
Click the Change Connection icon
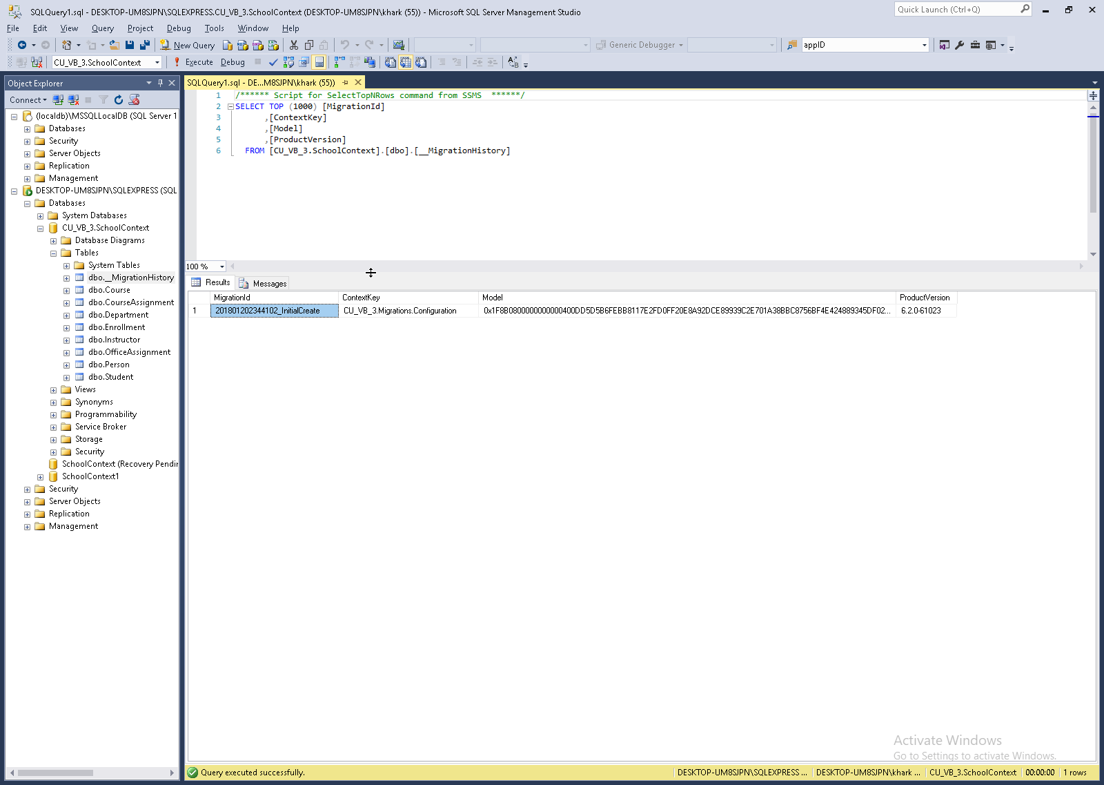click(37, 62)
